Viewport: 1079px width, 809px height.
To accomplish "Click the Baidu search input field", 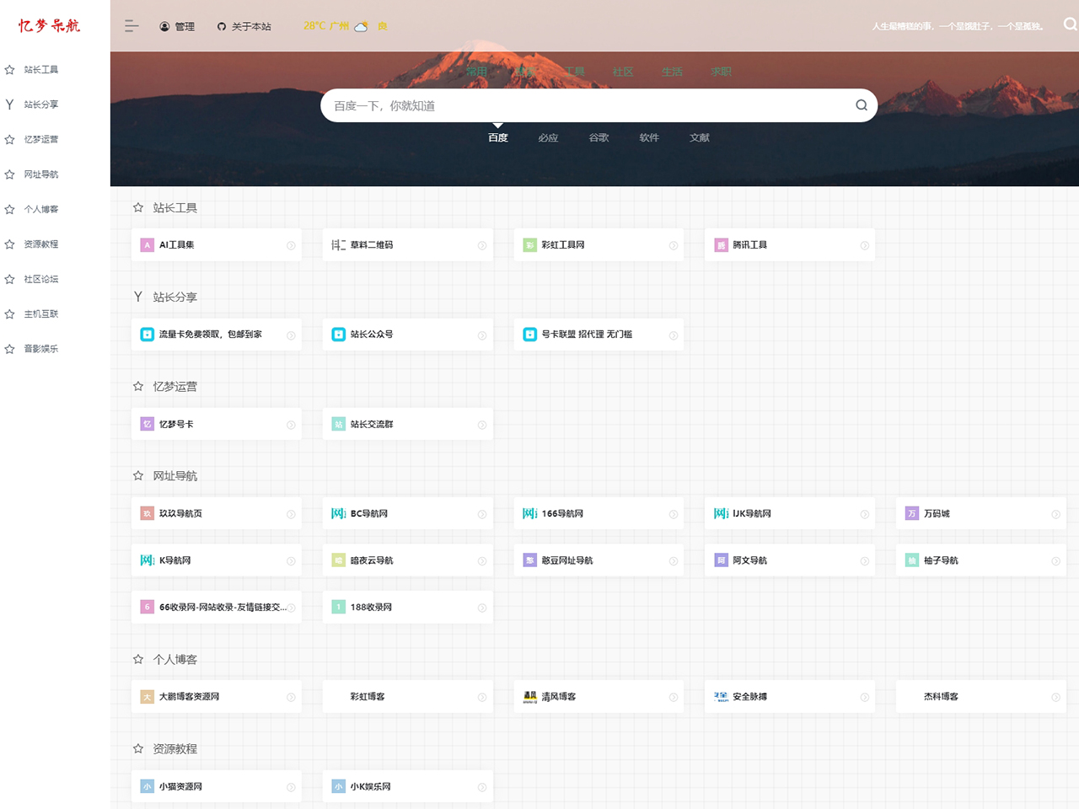I will [582, 105].
